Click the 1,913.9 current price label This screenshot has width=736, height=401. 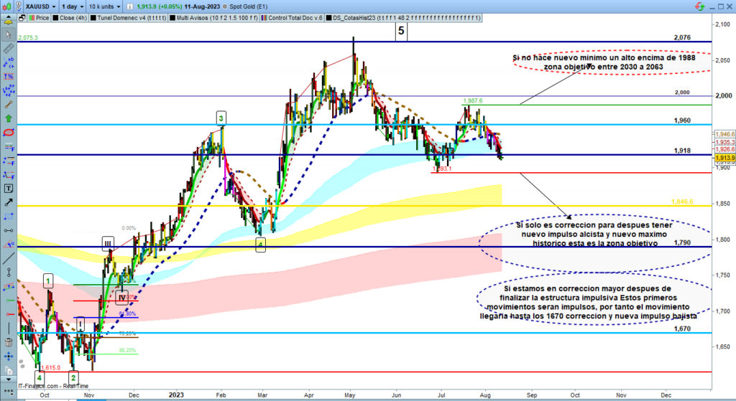(724, 156)
